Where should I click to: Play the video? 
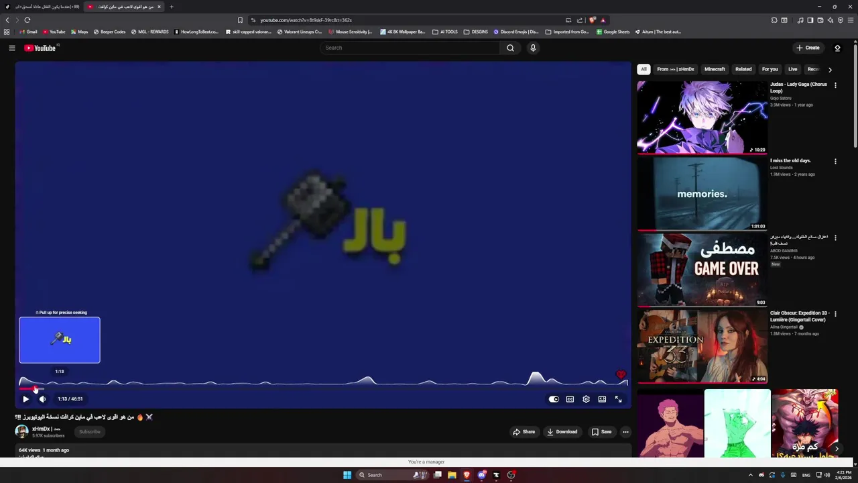[x=25, y=399]
